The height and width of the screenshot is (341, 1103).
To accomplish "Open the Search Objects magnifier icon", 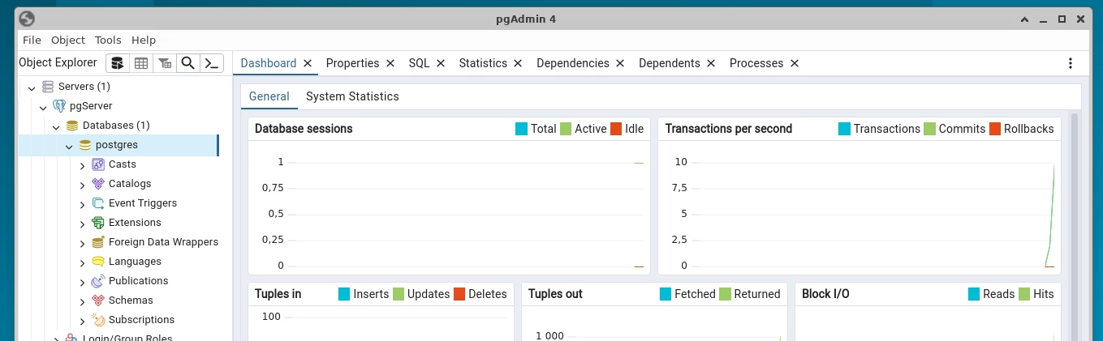I will pyautogui.click(x=187, y=63).
